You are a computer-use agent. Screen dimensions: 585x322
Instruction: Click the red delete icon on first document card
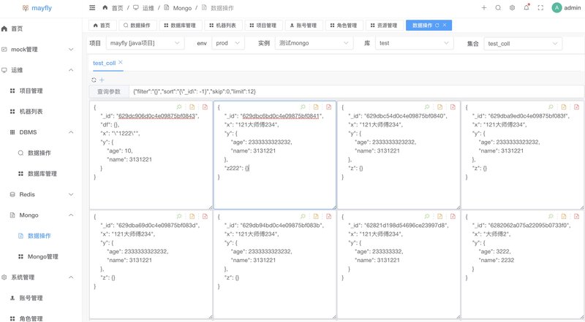point(205,107)
